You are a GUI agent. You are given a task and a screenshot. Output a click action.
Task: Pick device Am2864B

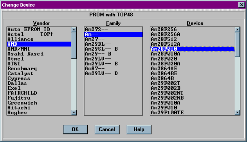193,78
